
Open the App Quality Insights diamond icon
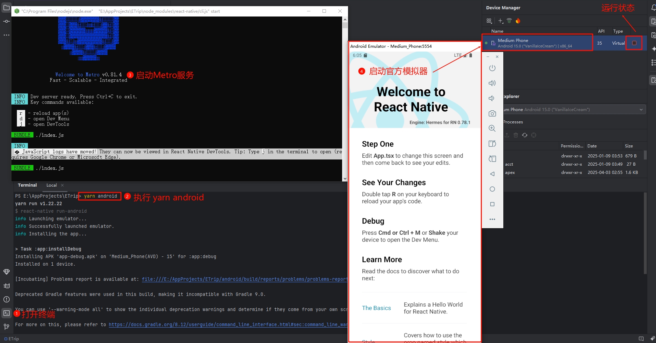point(6,272)
